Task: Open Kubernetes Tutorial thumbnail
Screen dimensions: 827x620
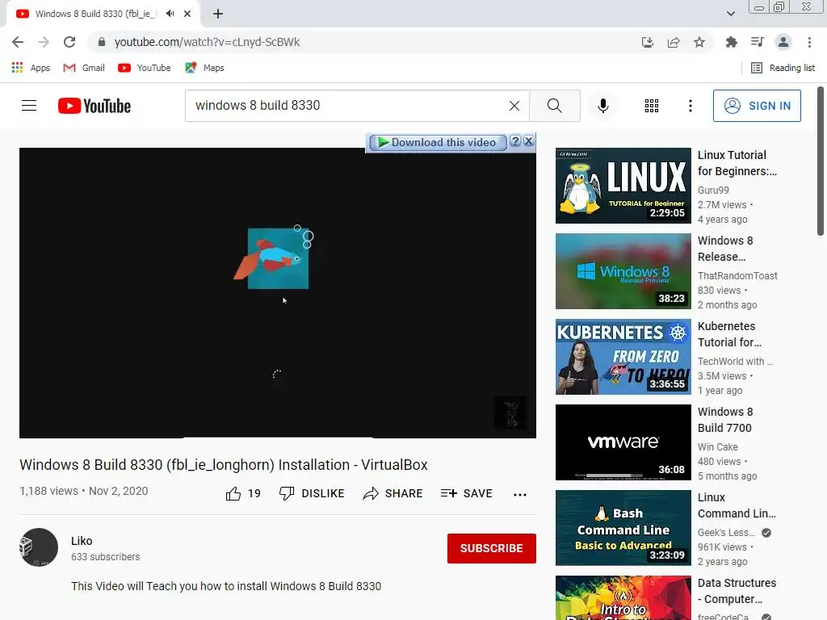Action: (x=623, y=356)
